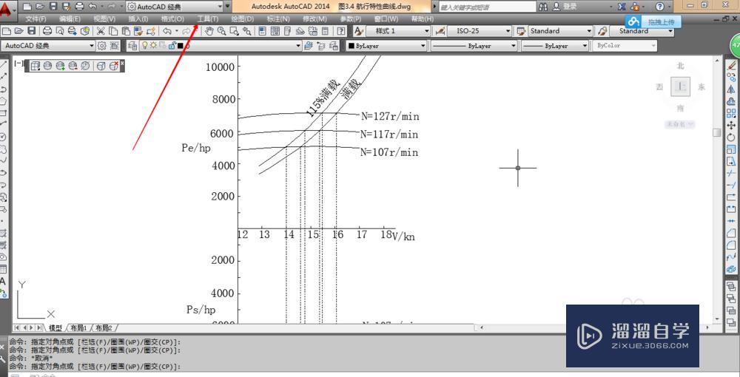The height and width of the screenshot is (377, 740).
Task: Click the Autodesk Exchange X icon
Action: click(x=622, y=7)
